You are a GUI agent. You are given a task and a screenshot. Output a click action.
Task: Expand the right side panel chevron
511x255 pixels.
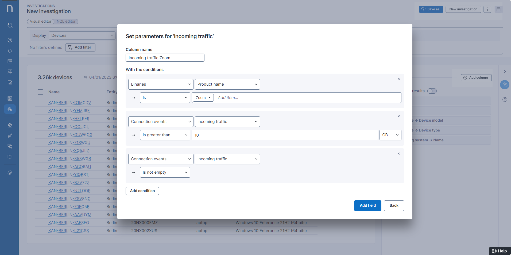tap(505, 71)
